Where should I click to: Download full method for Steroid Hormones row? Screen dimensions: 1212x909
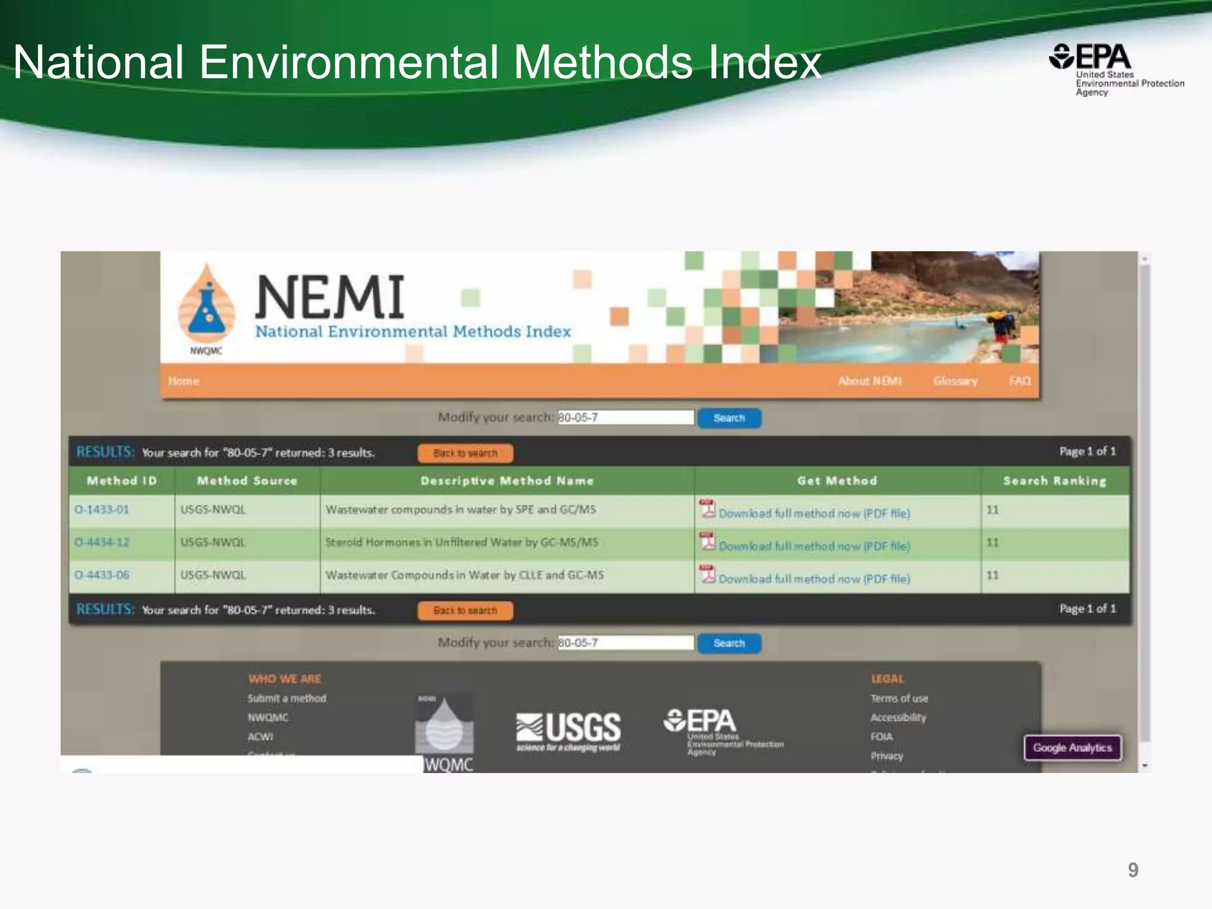(x=814, y=546)
